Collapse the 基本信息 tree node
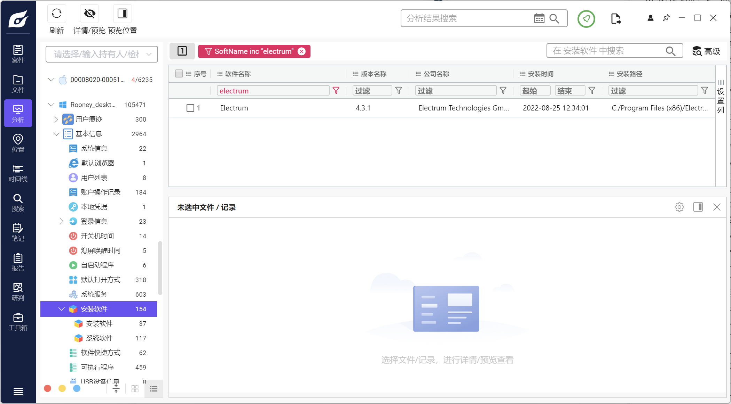This screenshot has width=731, height=404. 56,134
